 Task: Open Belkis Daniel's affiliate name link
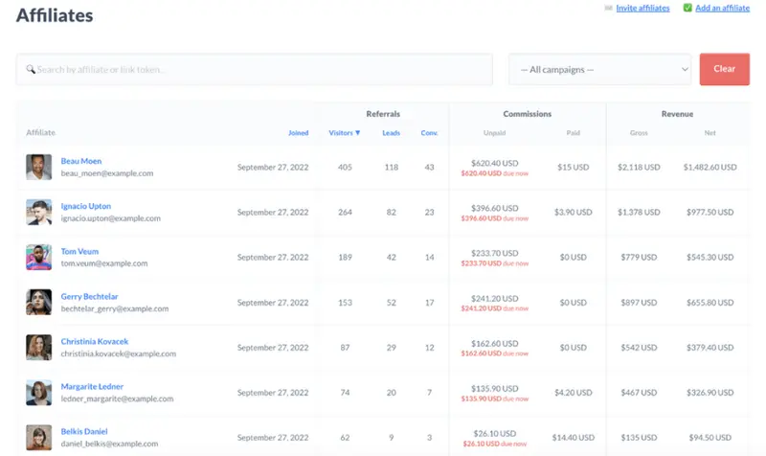click(x=84, y=431)
